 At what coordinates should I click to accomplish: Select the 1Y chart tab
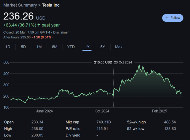[x=87, y=47]
